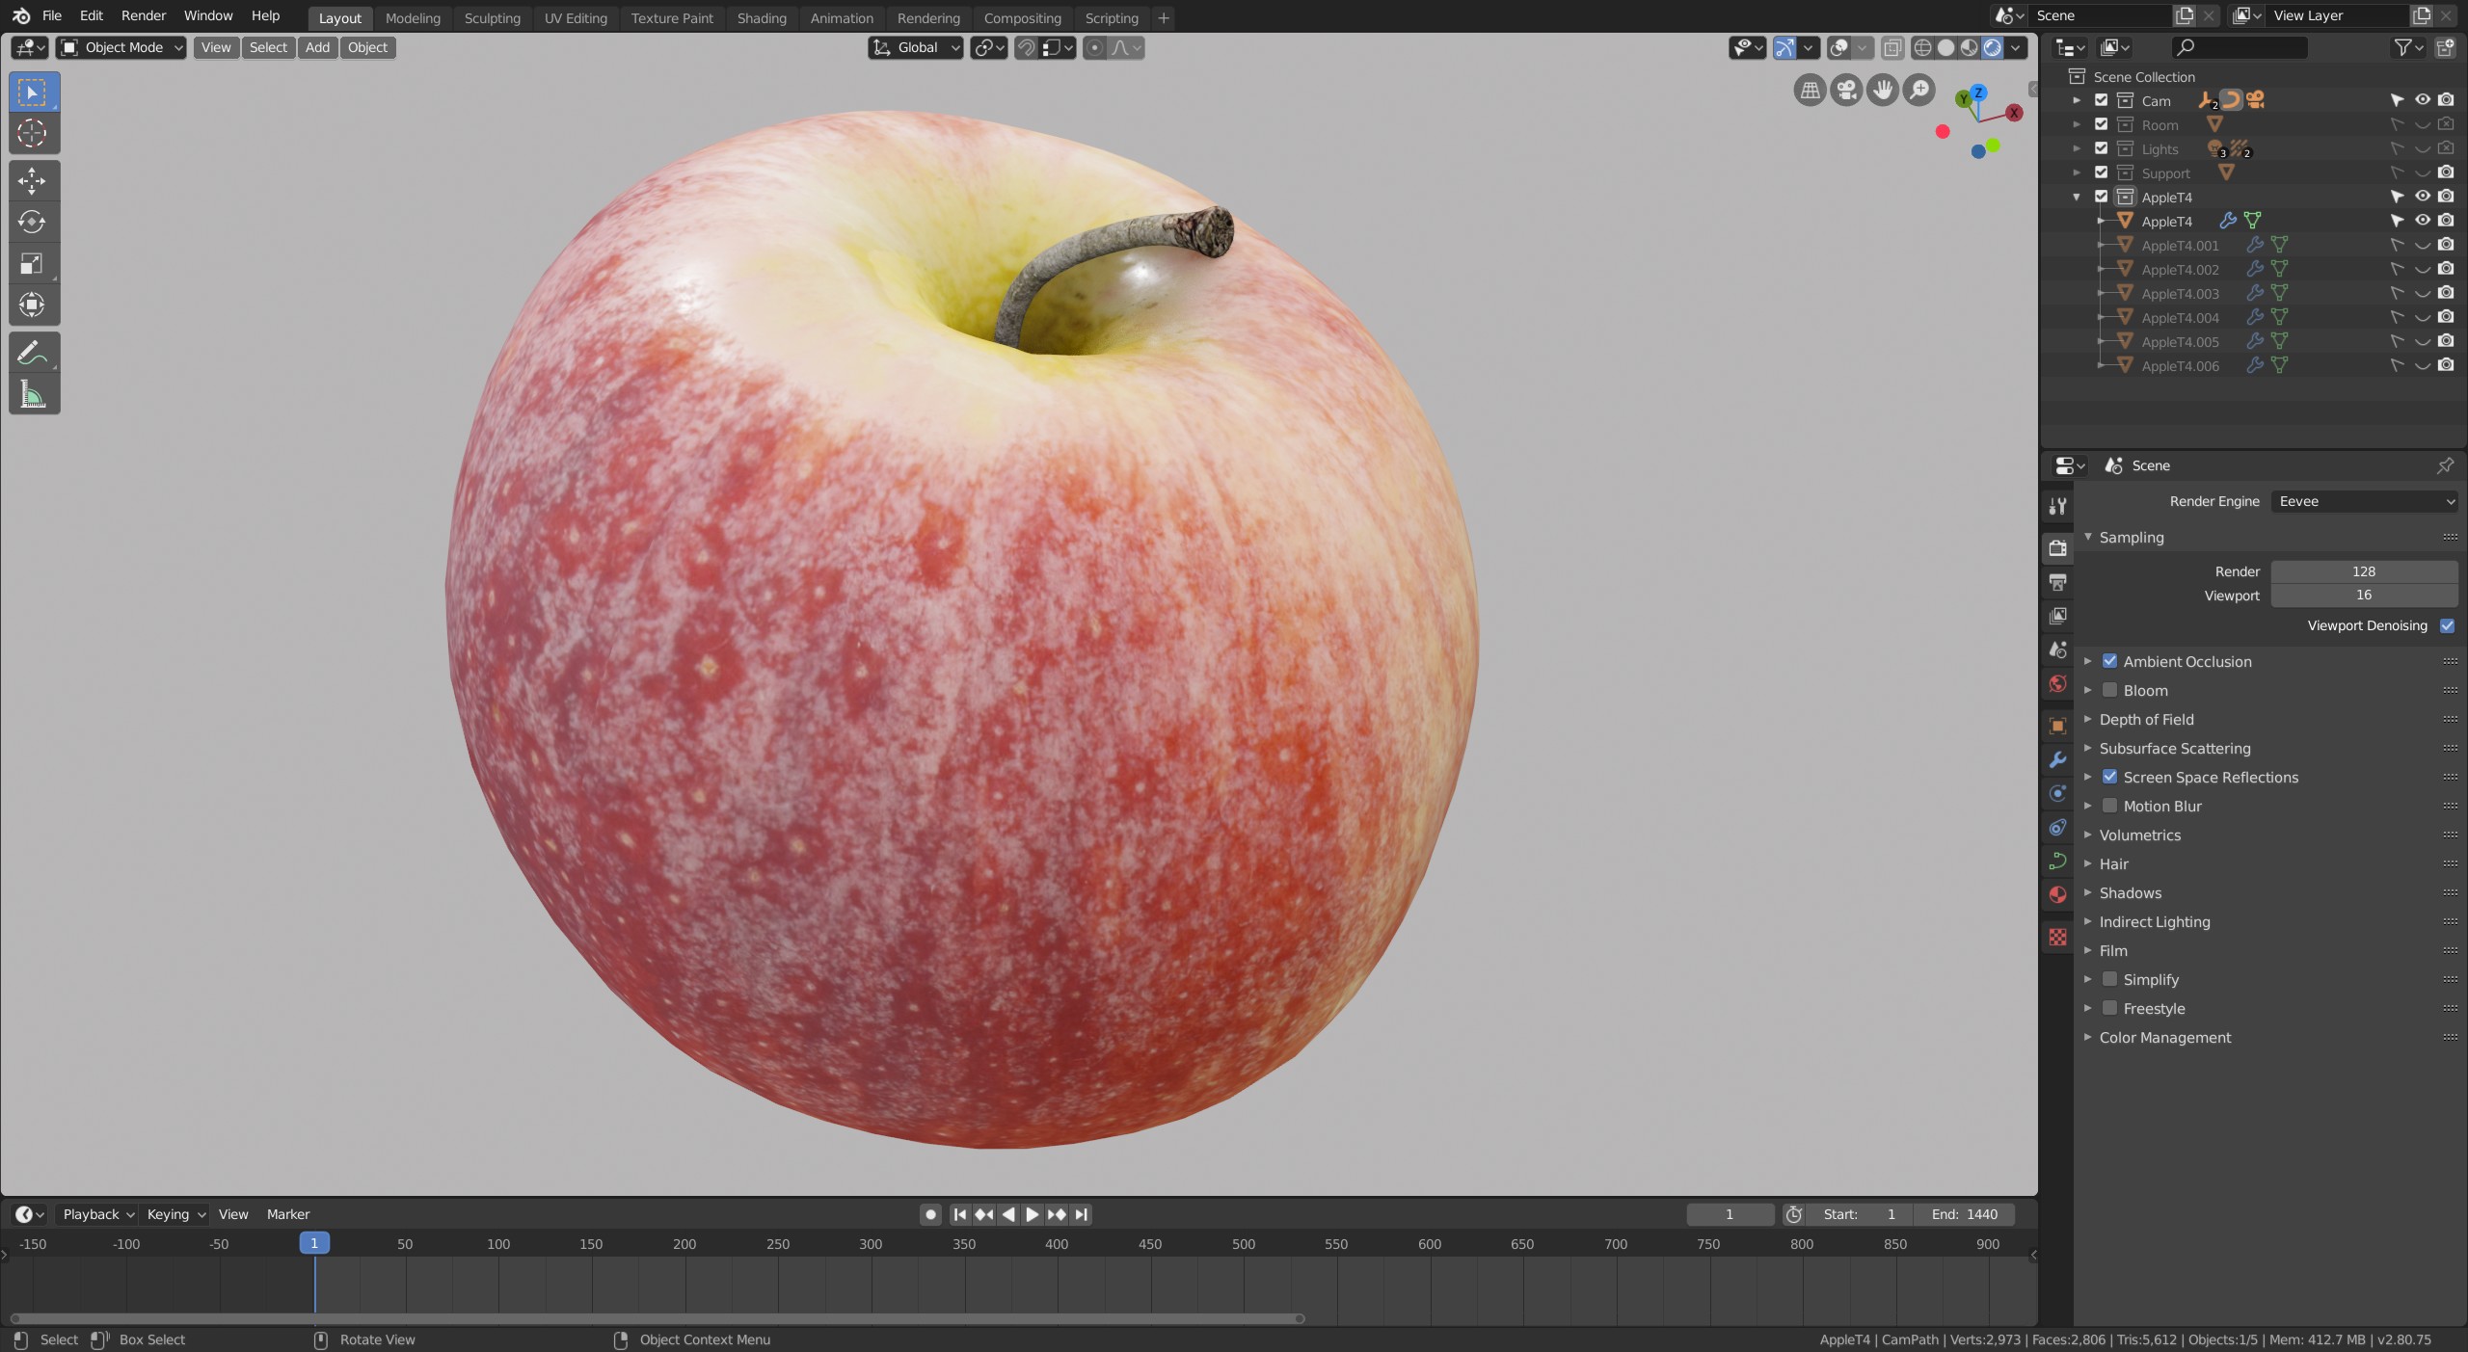
Task: Pick the Annotate pencil tool
Action: click(x=32, y=353)
